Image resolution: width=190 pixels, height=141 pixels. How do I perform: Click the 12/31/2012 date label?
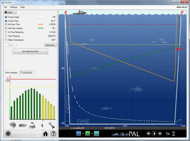(x=110, y=128)
